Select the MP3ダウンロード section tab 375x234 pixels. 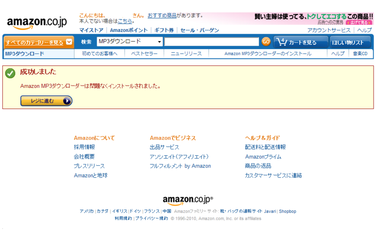25,54
